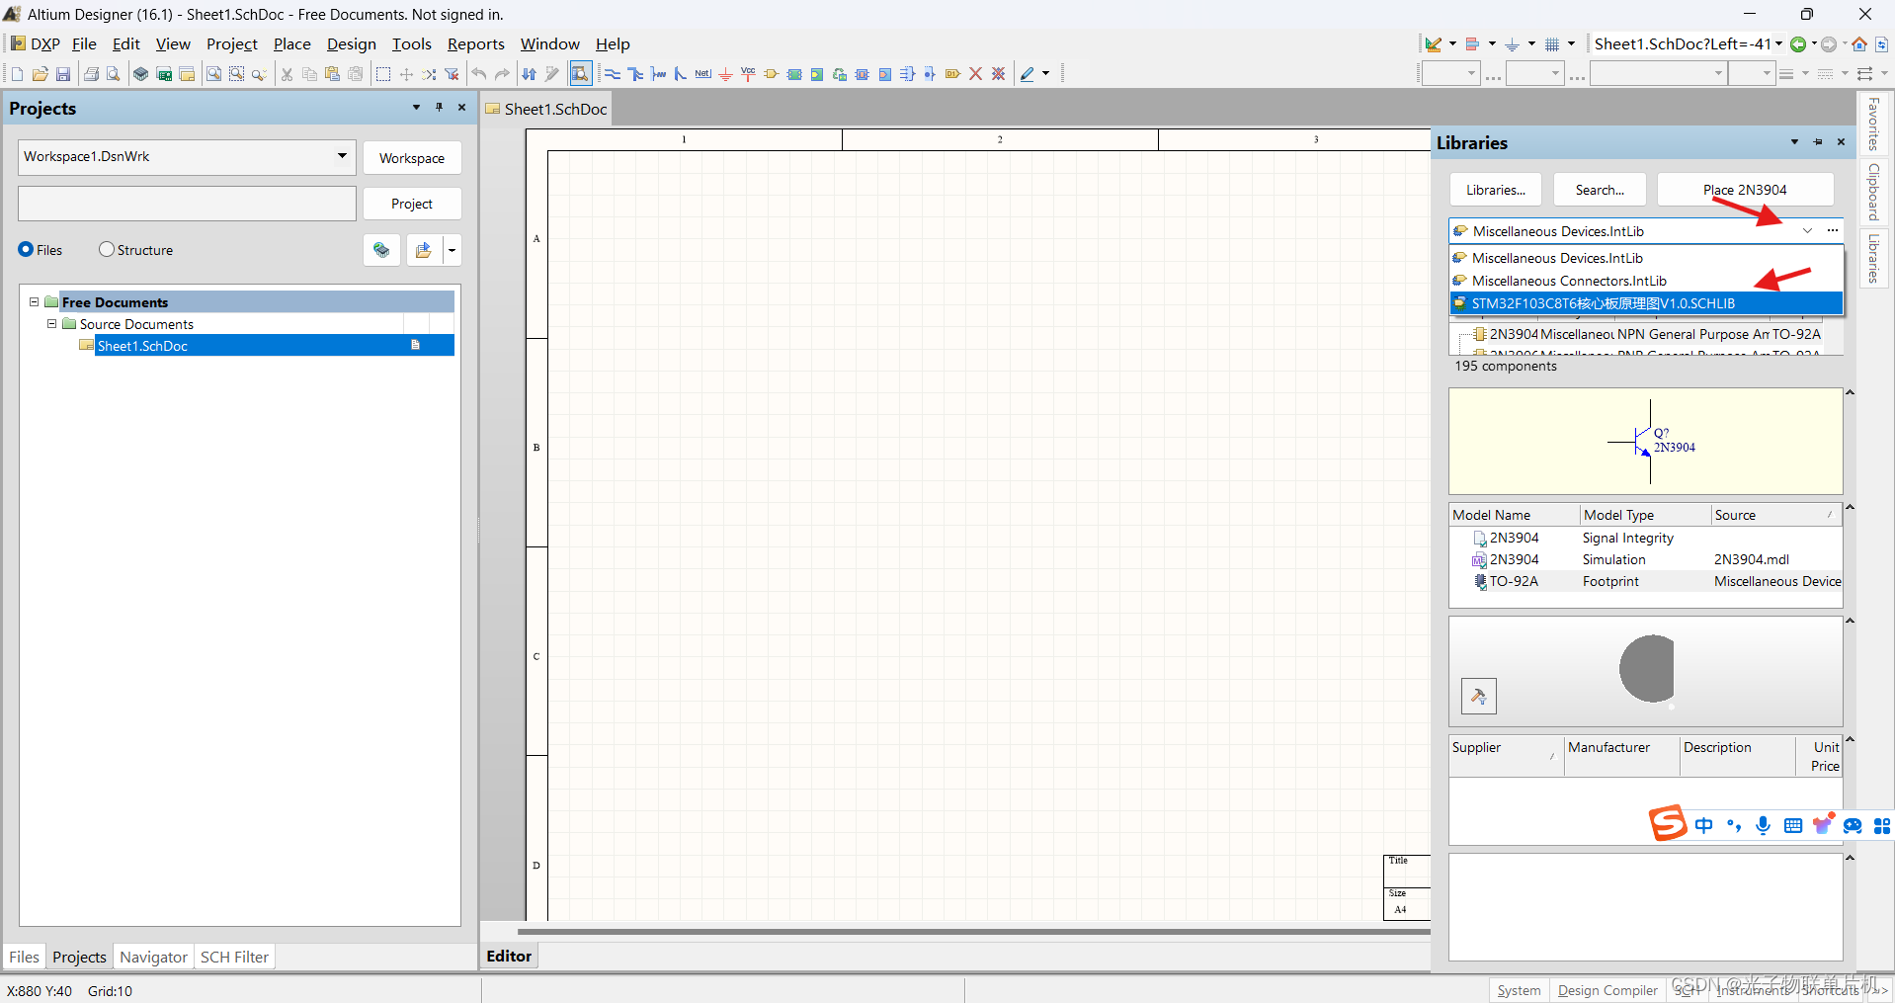Viewport: 1895px width, 1003px height.
Task: Click the Undo arrow icon
Action: pyautogui.click(x=479, y=74)
